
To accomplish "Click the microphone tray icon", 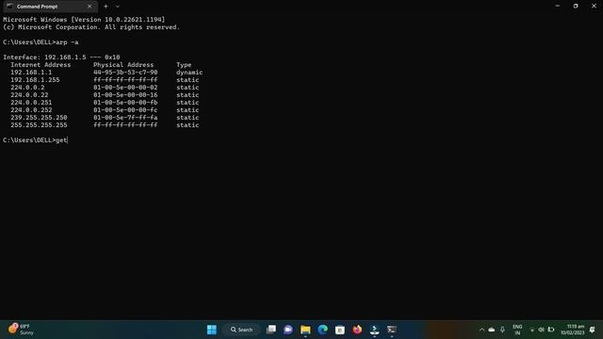I will click(x=502, y=330).
